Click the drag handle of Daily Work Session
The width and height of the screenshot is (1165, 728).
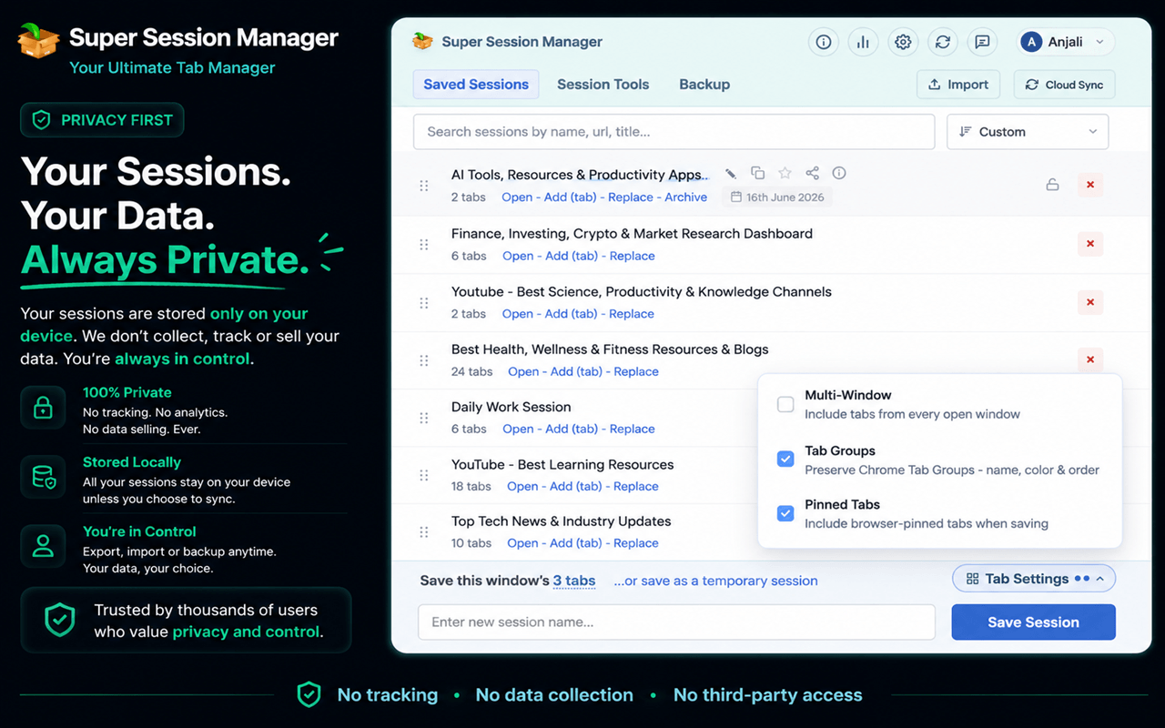[x=424, y=418]
